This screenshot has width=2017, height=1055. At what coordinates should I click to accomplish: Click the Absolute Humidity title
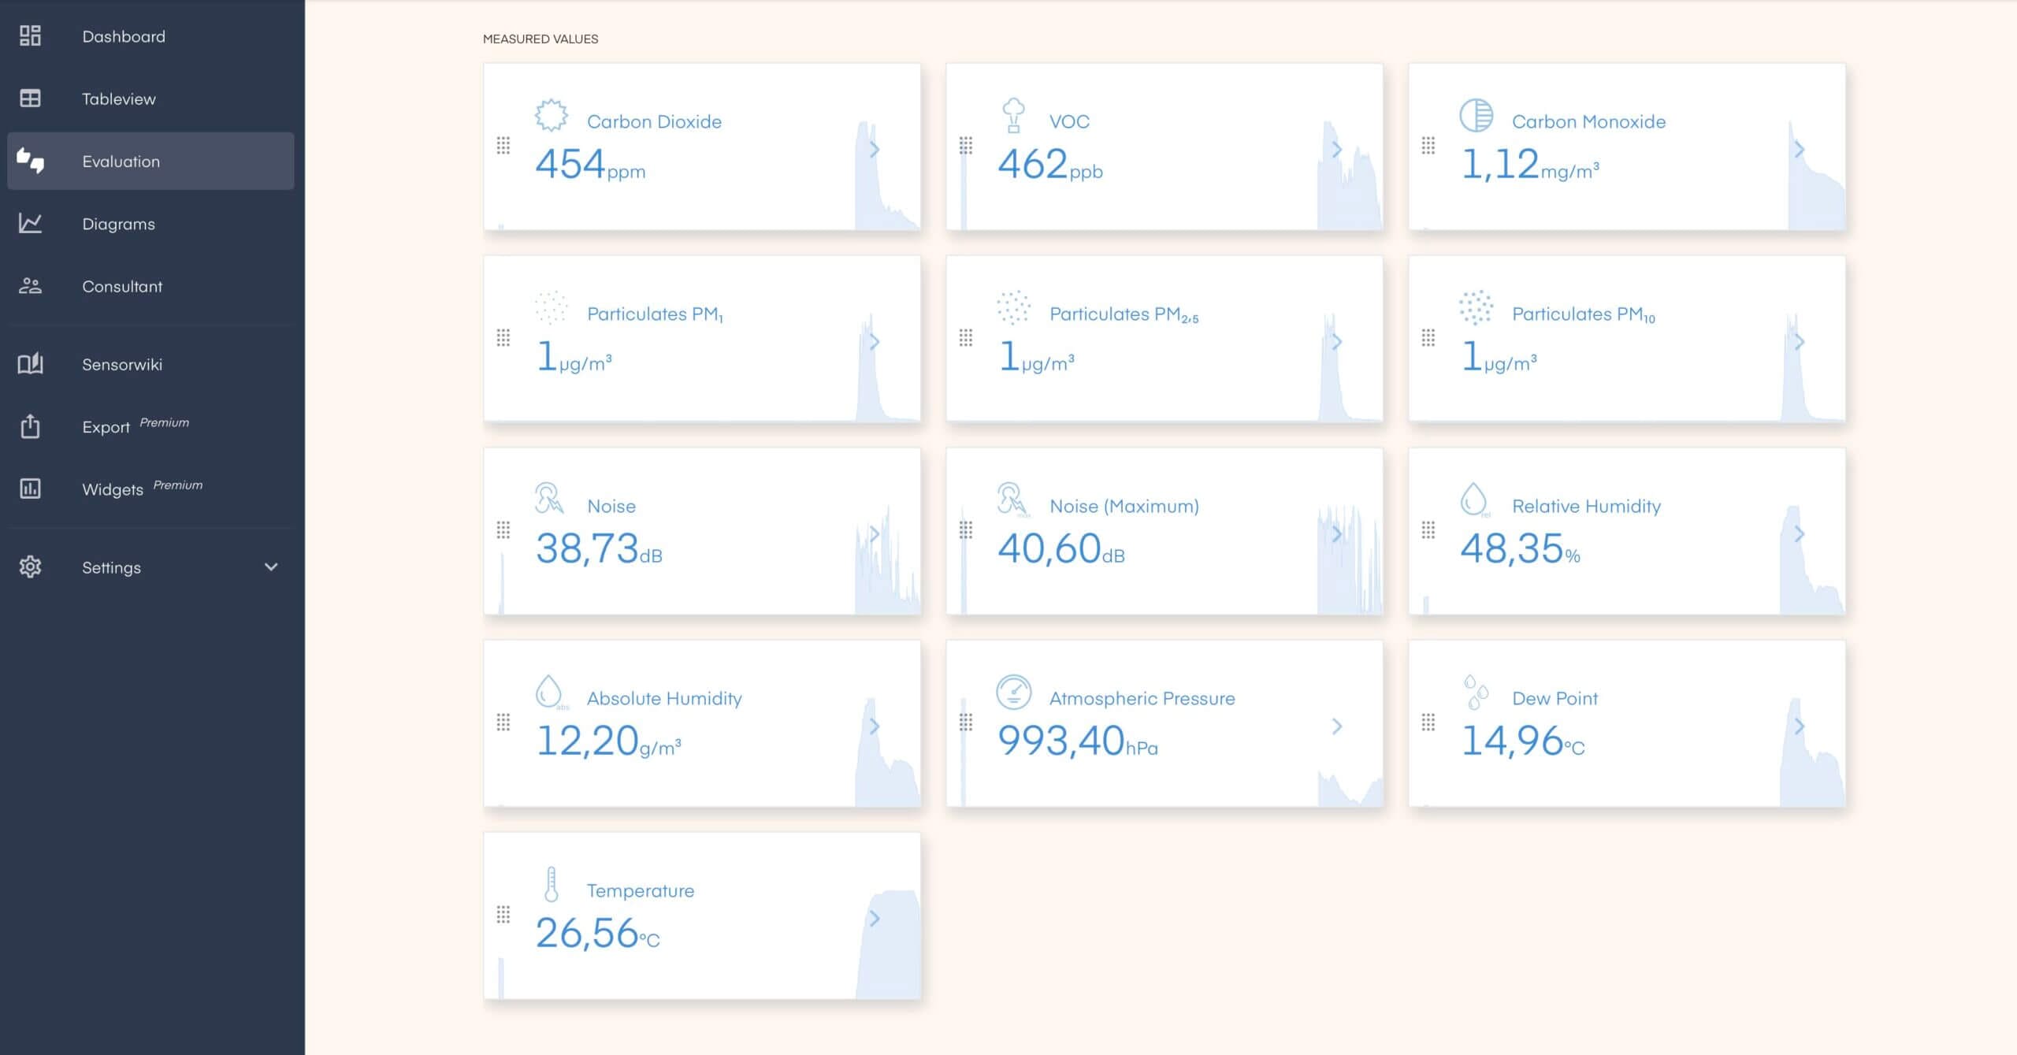coord(664,698)
